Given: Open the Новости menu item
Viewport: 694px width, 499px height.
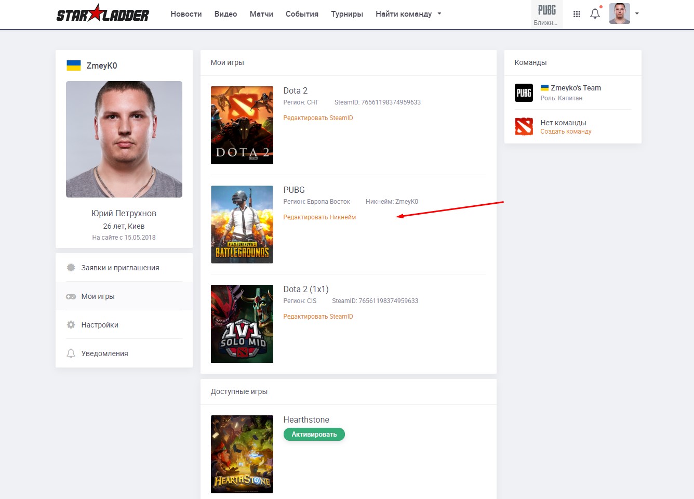Looking at the screenshot, I should 186,14.
